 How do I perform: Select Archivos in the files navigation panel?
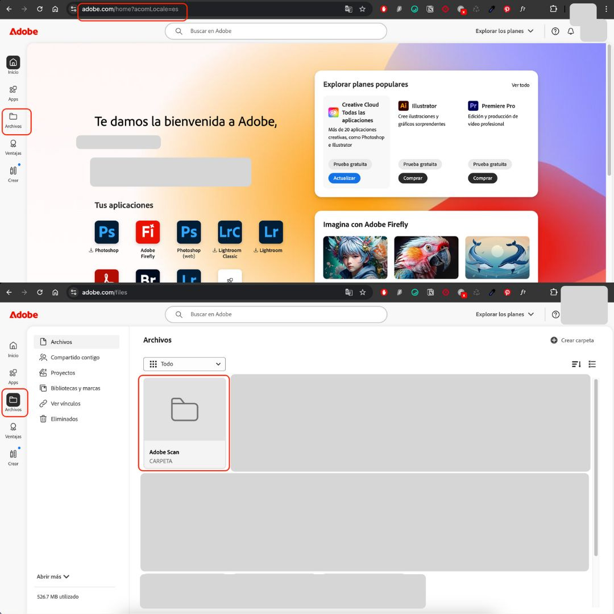pos(77,342)
